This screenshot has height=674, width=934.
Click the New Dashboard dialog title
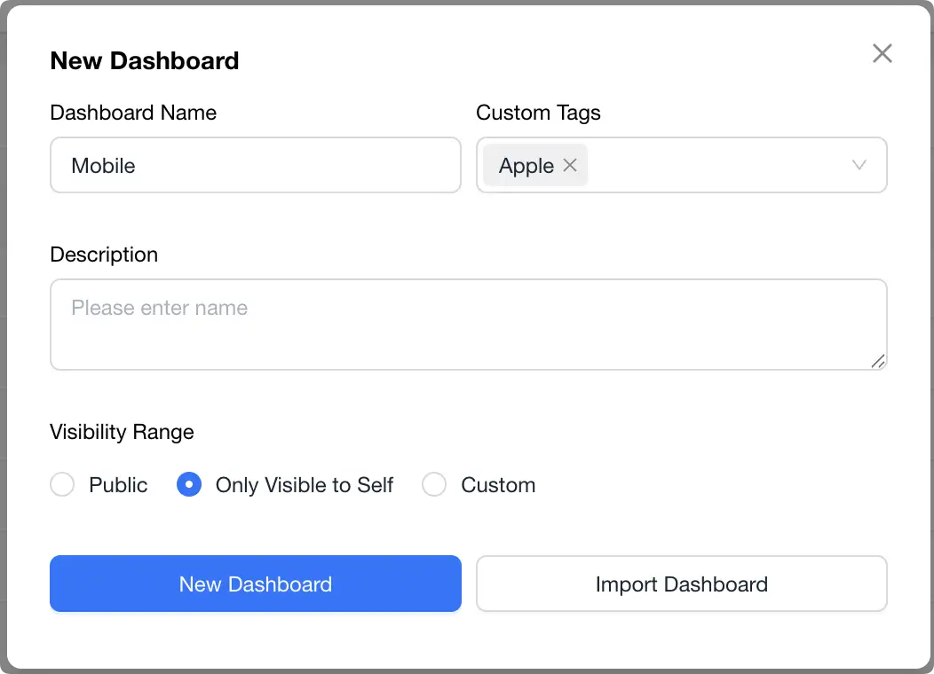pos(145,60)
